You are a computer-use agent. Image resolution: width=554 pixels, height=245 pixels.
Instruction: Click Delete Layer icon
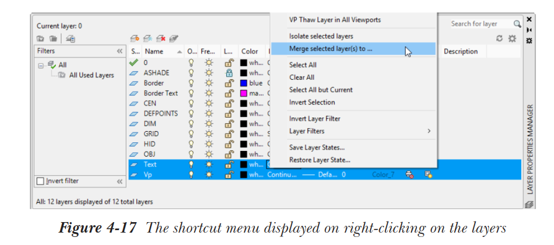160,38
